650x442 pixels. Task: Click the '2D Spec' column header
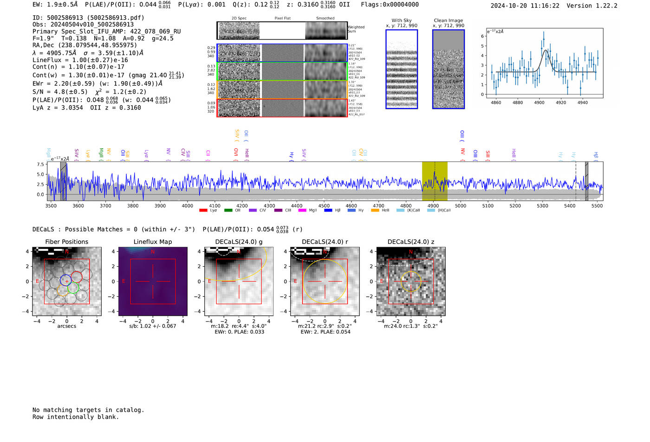point(239,19)
